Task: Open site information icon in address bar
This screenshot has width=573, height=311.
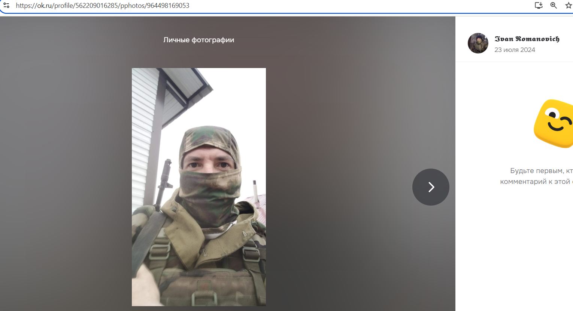Action: [x=6, y=6]
